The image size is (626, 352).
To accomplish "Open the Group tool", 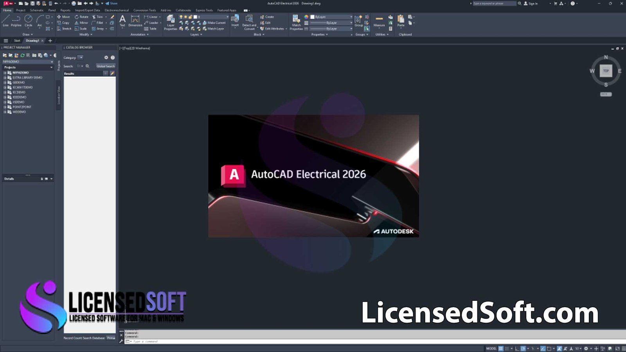I will 358,21.
